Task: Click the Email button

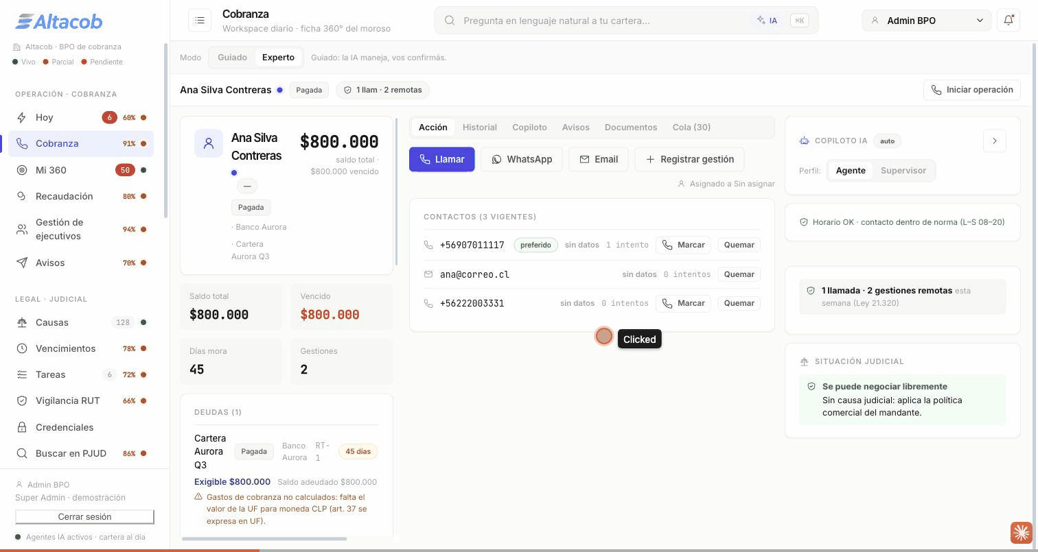Action: pos(599,159)
